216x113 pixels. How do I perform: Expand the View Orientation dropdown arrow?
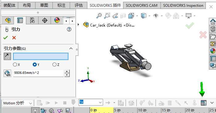tap(137, 16)
